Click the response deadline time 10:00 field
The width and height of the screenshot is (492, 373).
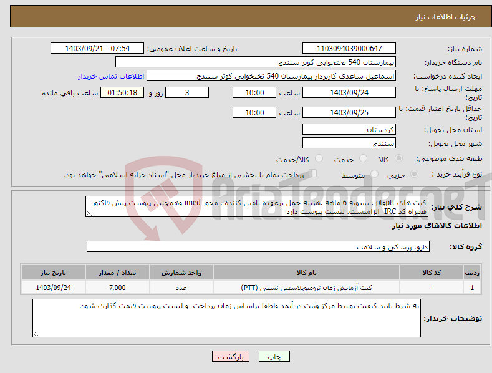coord(254,92)
